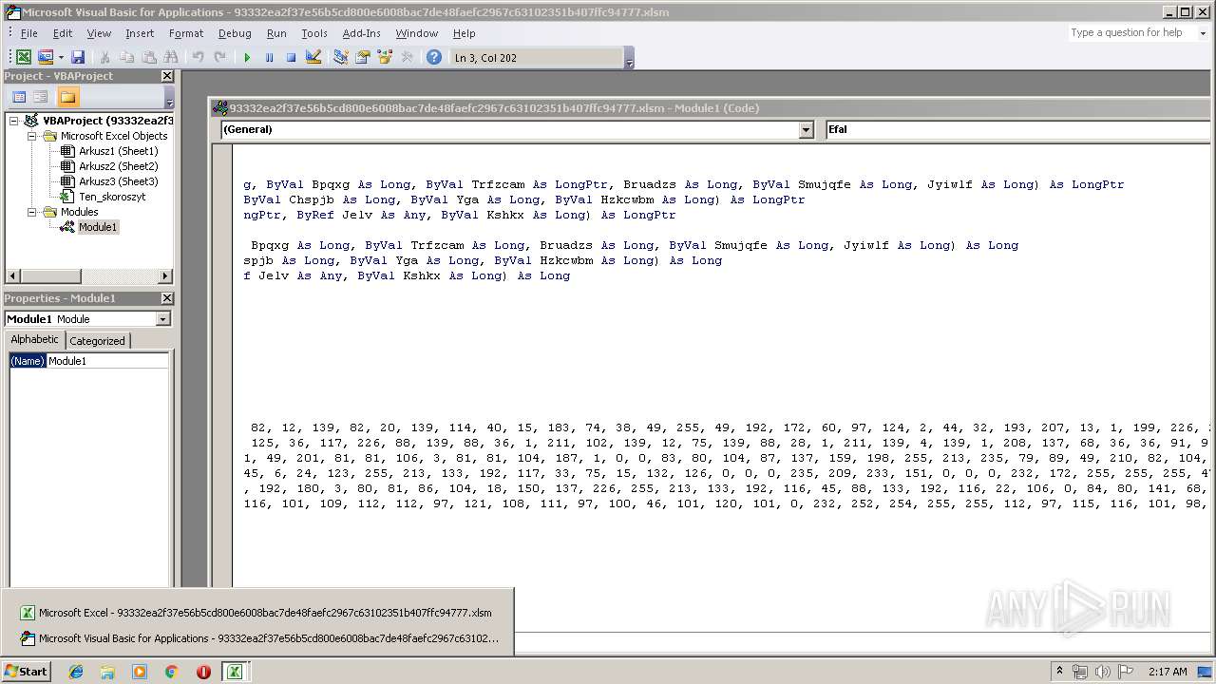Click View Object icon in Project panel
The height and width of the screenshot is (684, 1216).
pyautogui.click(x=41, y=97)
